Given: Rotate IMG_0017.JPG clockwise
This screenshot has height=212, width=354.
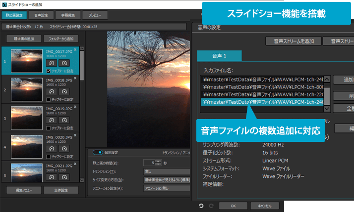Looking at the screenshot, I should point(64,63).
